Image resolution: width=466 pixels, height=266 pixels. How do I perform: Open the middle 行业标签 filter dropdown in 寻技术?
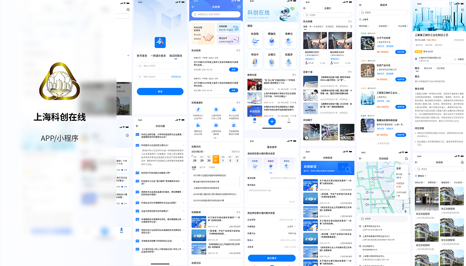[x=383, y=26]
